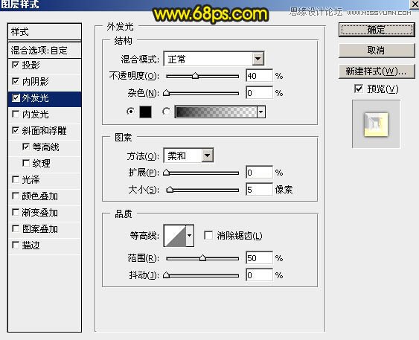
Task: Click the gradient preview bar
Action: coord(216,112)
